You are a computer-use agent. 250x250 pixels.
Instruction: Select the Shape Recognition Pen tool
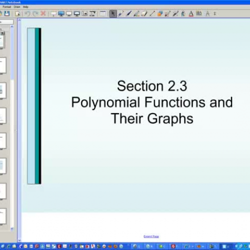[x=167, y=13]
